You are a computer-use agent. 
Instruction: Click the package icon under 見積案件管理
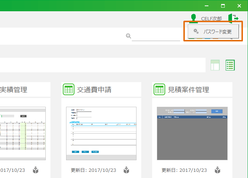coord(217,170)
